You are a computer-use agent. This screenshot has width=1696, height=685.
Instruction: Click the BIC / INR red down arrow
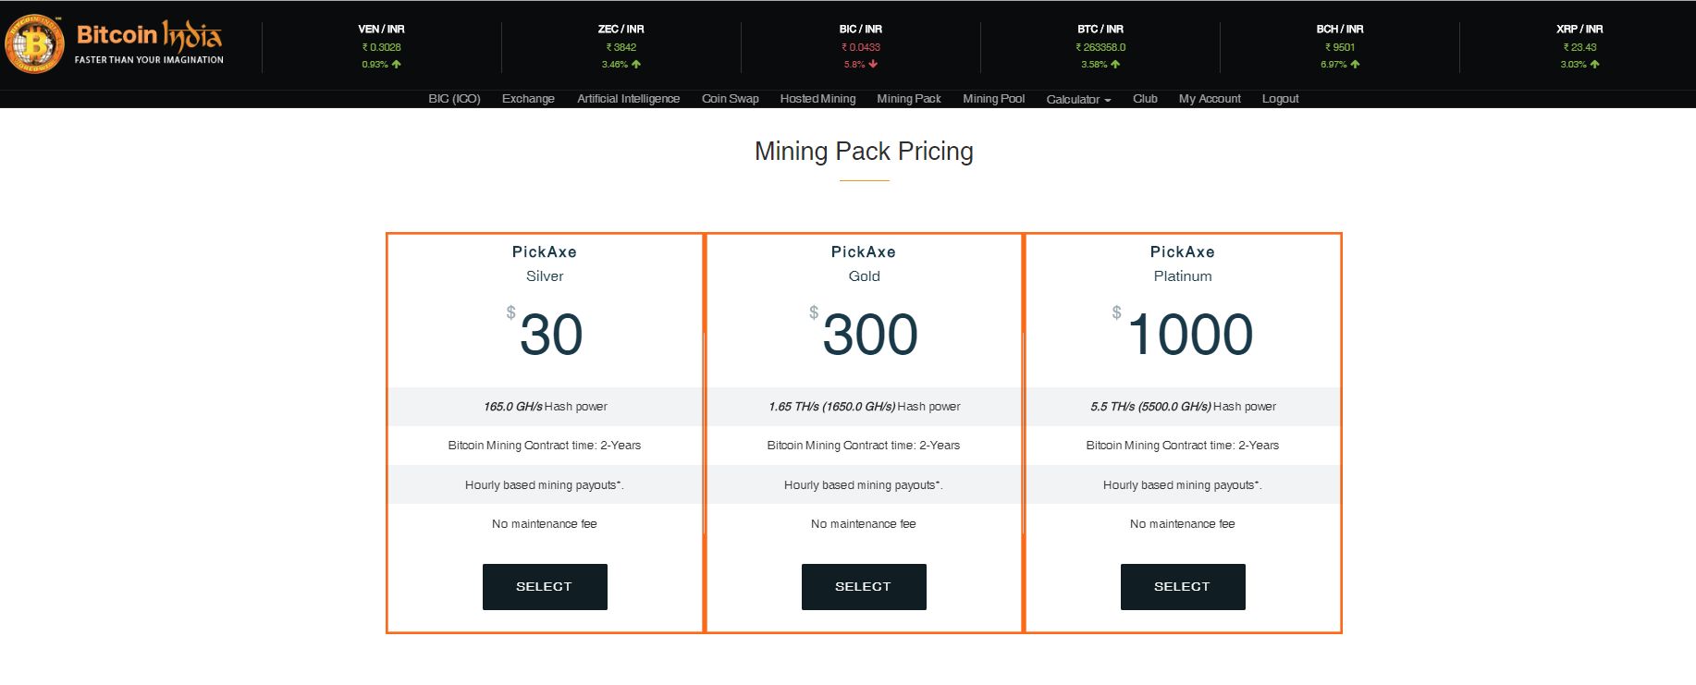[873, 65]
